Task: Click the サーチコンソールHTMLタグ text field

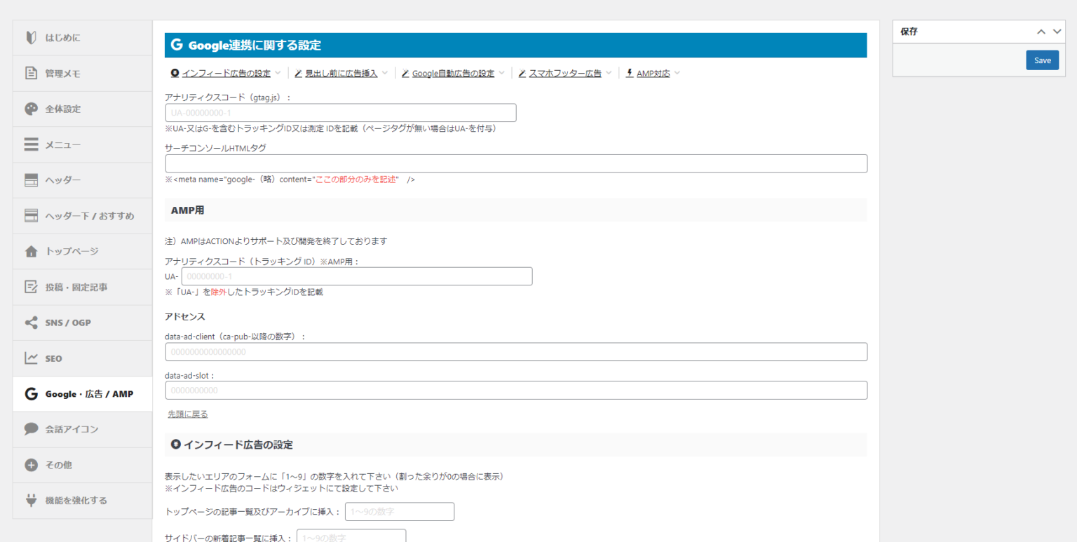Action: coord(516,163)
